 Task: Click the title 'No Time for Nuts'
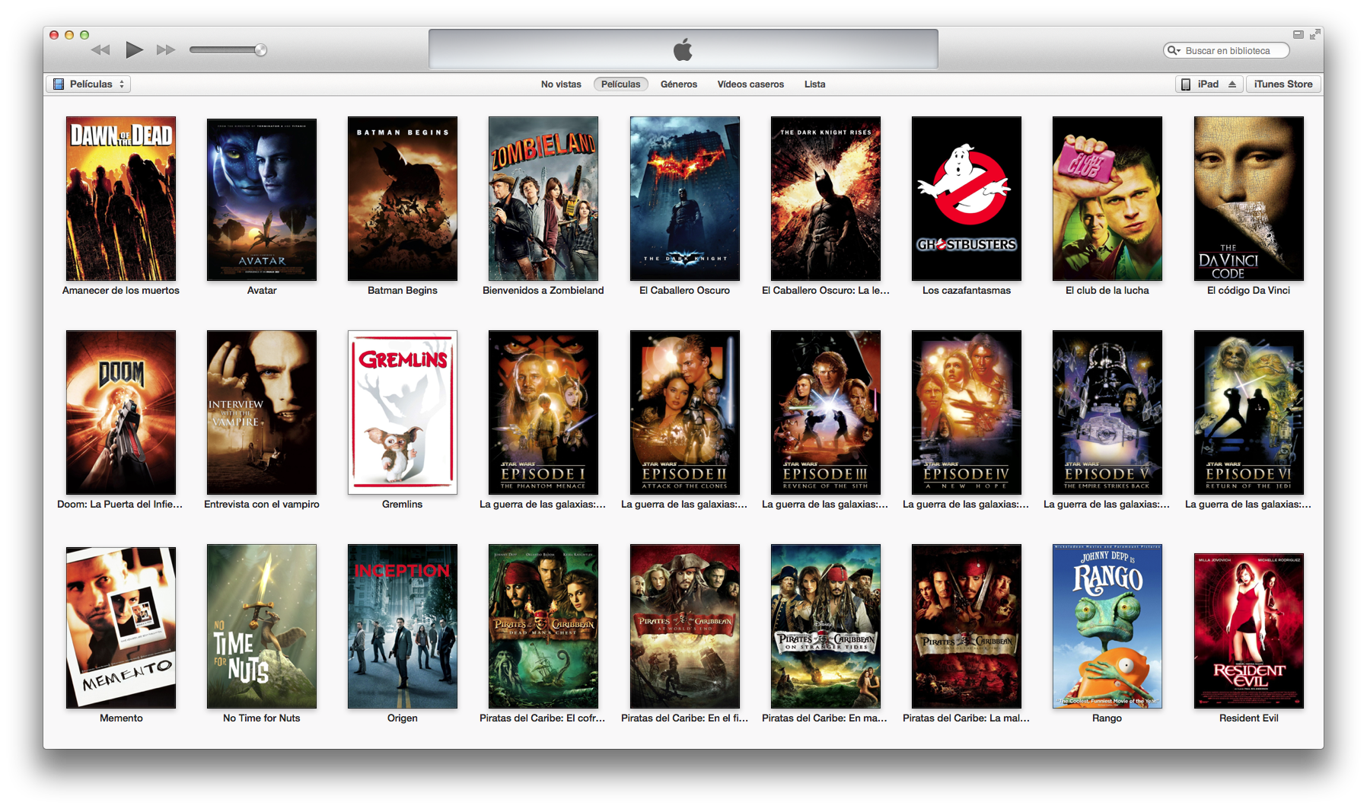pyautogui.click(x=262, y=718)
